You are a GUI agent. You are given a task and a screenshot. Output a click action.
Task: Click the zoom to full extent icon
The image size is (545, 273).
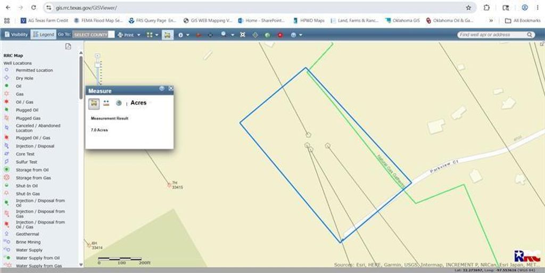(x=243, y=35)
